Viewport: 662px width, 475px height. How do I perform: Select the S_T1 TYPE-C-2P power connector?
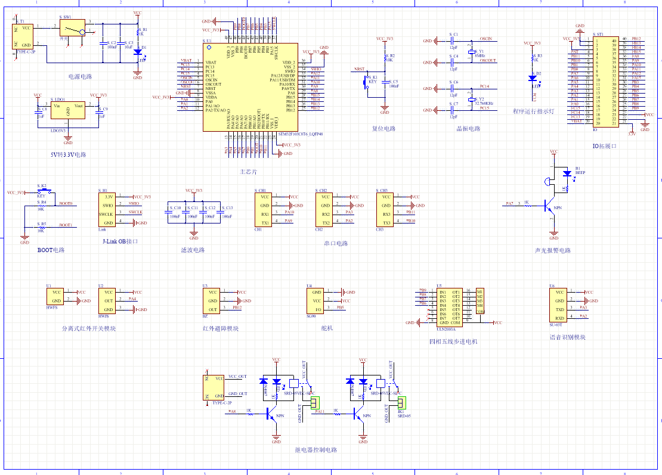[x=23, y=37]
